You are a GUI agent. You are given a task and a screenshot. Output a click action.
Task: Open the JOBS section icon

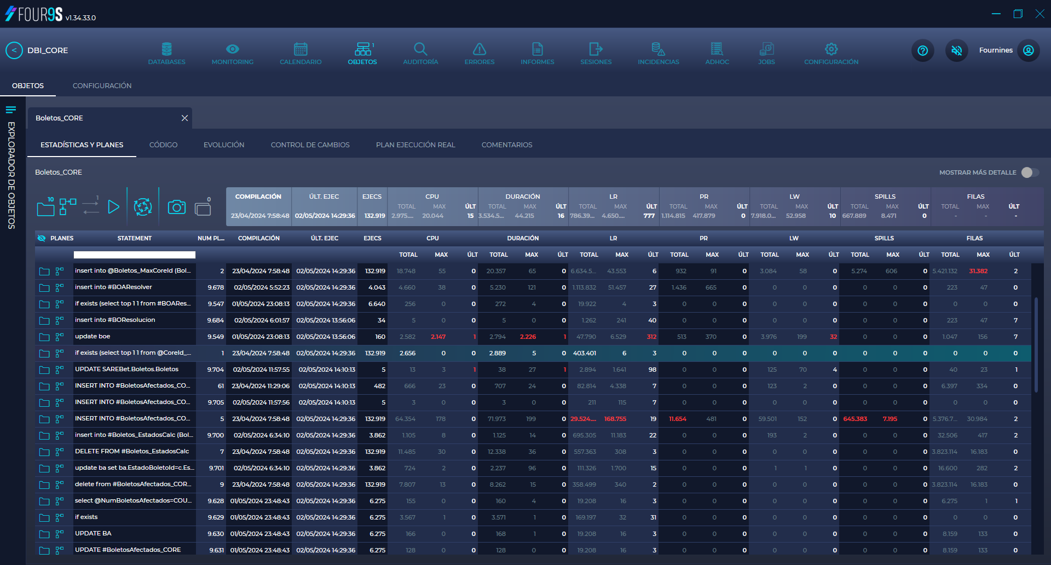pos(766,48)
